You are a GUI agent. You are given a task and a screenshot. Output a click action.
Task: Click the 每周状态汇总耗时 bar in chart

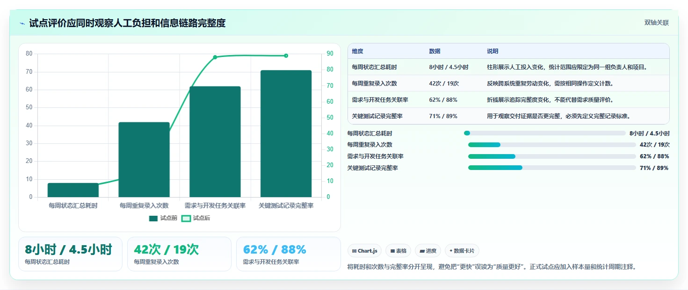pyautogui.click(x=73, y=190)
